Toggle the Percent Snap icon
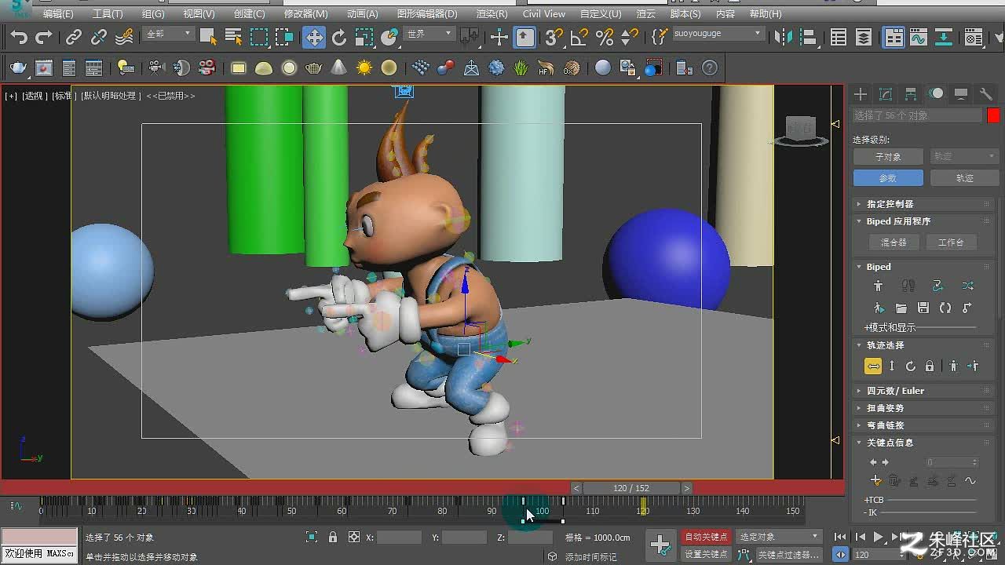 coord(605,37)
